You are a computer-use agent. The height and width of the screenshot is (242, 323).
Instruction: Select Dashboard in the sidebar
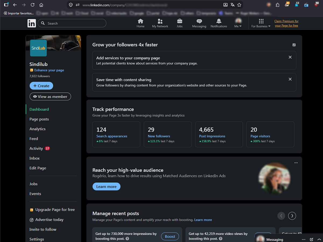coord(39,109)
